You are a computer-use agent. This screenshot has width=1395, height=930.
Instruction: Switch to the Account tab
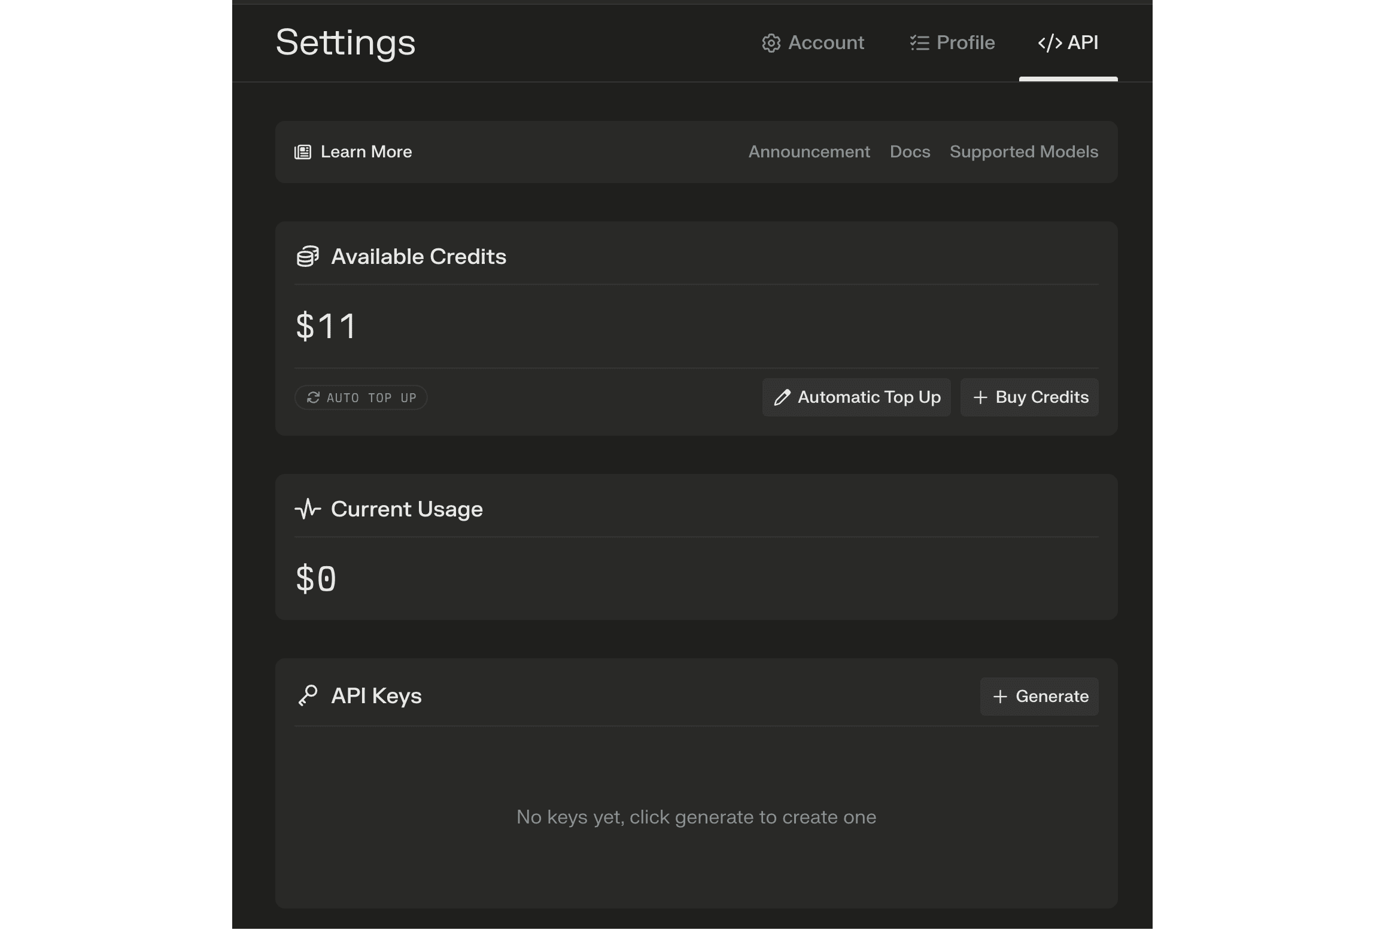point(813,43)
